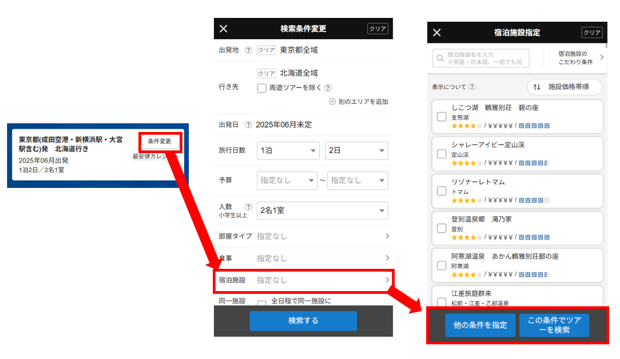Click help icon next to 表示について
Image resolution: width=620 pixels, height=359 pixels.
[x=472, y=87]
